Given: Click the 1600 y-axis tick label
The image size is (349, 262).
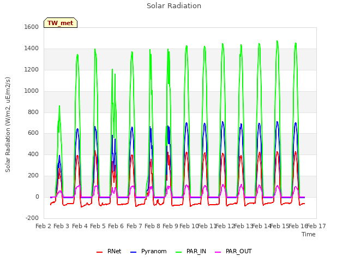Looking at the screenshot, I should (x=32, y=27).
